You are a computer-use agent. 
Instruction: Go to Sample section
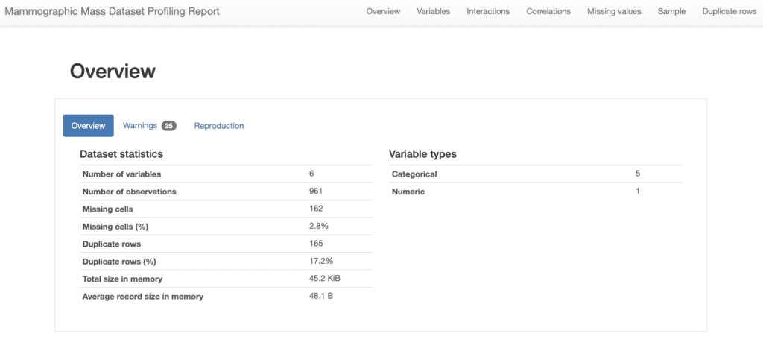coord(671,11)
